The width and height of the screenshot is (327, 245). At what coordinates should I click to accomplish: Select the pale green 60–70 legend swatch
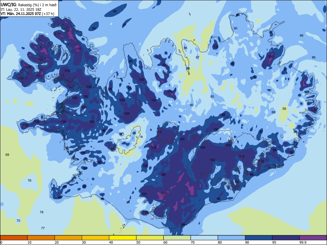177,238
